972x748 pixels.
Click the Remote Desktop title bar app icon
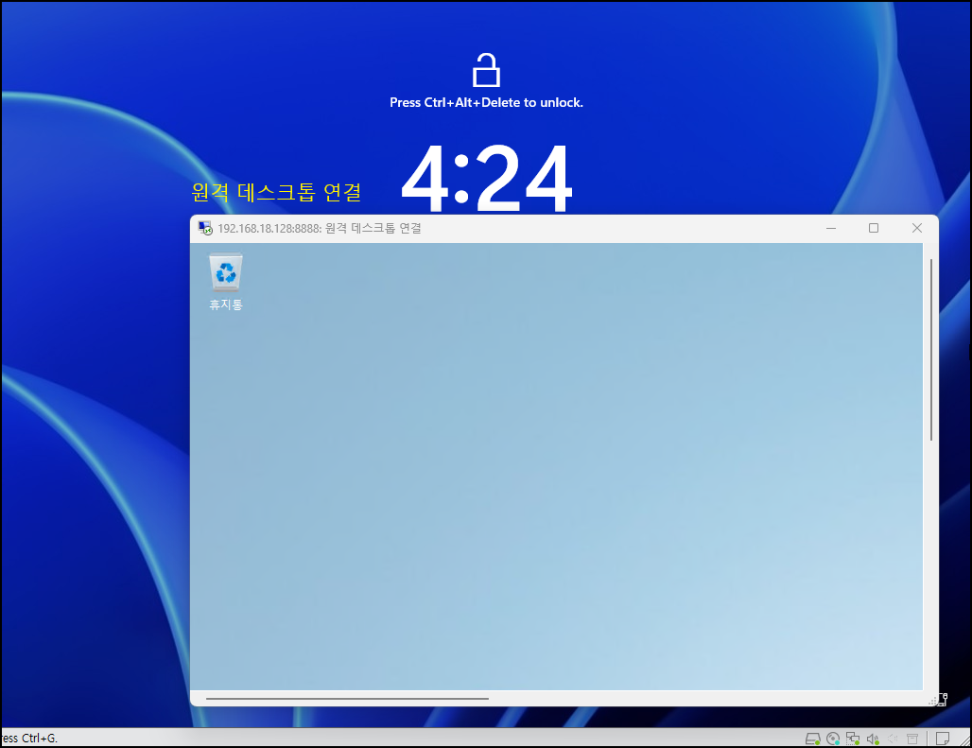click(x=205, y=228)
